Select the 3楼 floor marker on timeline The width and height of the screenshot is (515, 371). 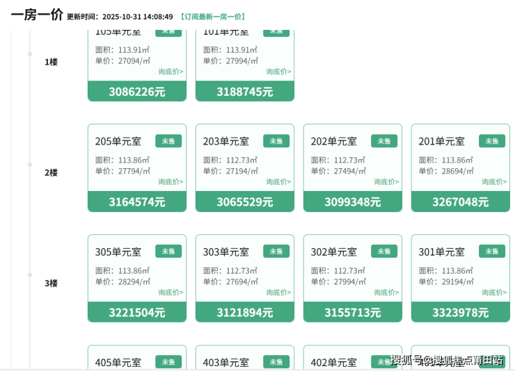click(30, 275)
